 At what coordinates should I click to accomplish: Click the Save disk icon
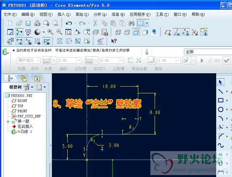pyautogui.click(x=28, y=23)
